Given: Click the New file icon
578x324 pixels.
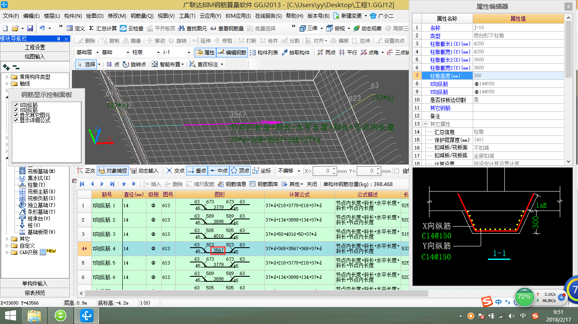Looking at the screenshot, I should coord(6,28).
